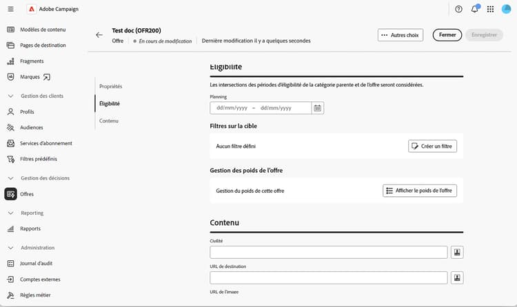The image size is (517, 307).
Task: Open the apps grid switcher
Action: 490,9
